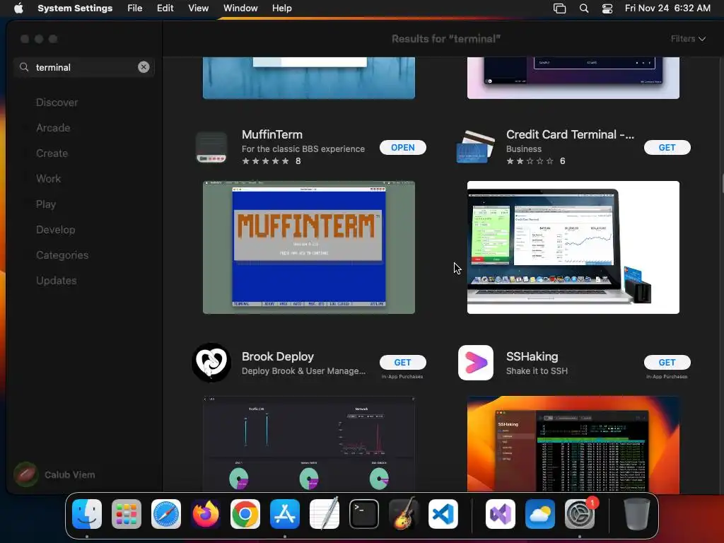Launch GarageBand from the dock

point(404,514)
